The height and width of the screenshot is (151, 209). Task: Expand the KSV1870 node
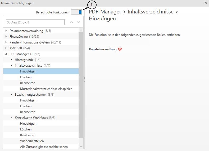point(6,48)
